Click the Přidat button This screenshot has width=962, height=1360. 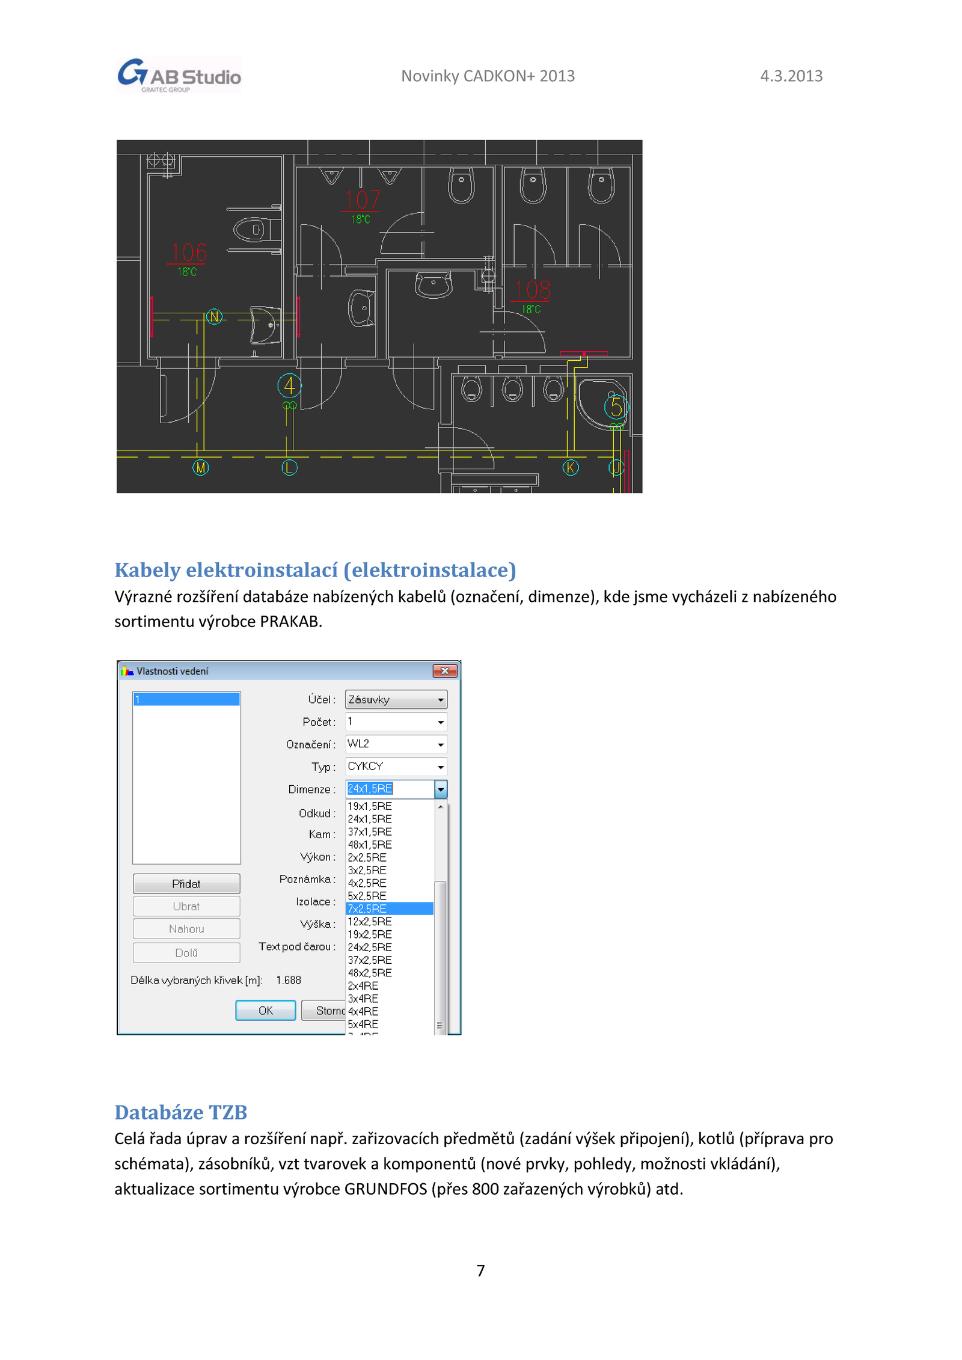coord(186,884)
